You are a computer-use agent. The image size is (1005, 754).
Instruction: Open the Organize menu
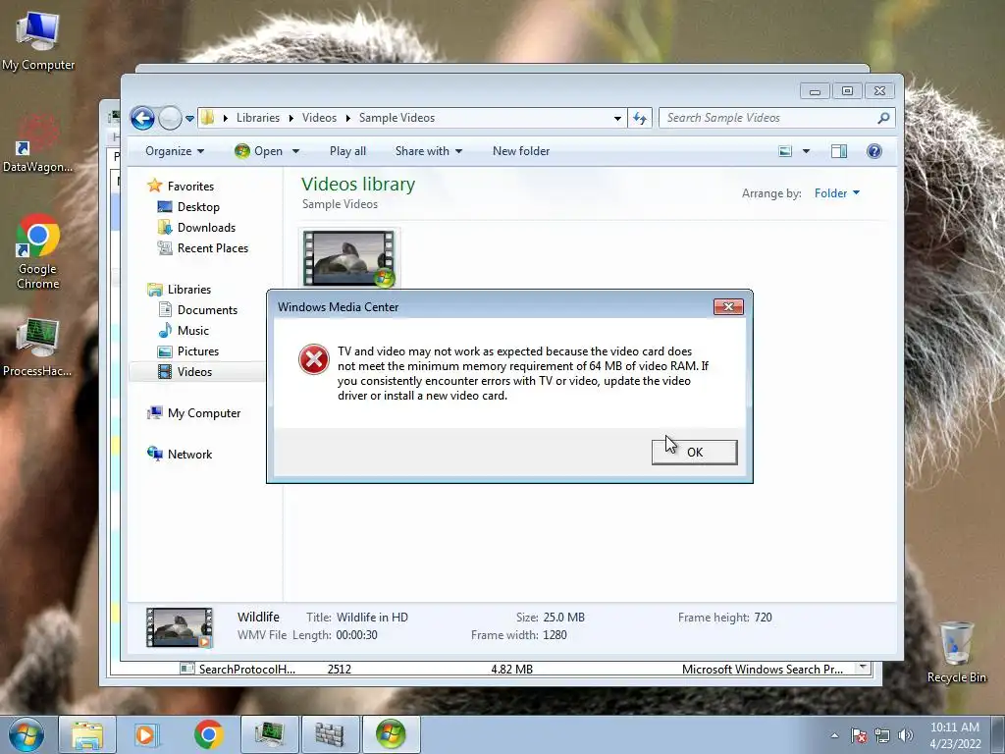[x=175, y=151]
